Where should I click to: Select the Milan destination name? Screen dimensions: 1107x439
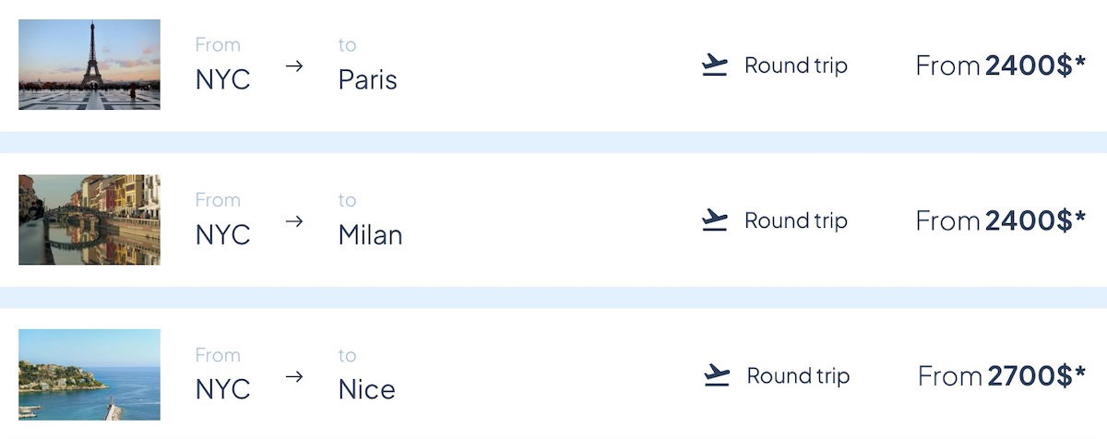[x=370, y=234]
